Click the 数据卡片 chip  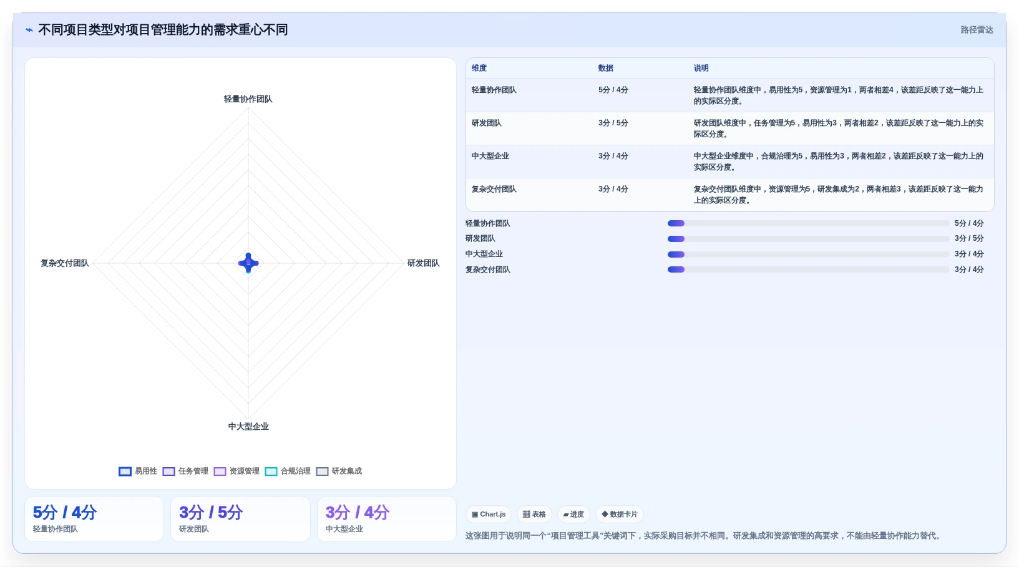tap(620, 515)
